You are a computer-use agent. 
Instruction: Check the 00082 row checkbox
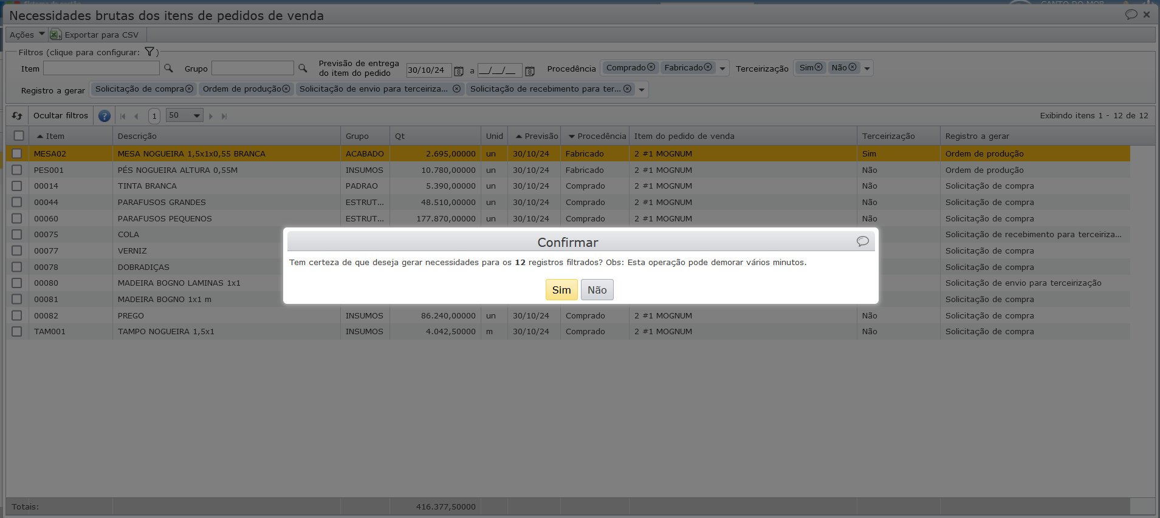[17, 315]
